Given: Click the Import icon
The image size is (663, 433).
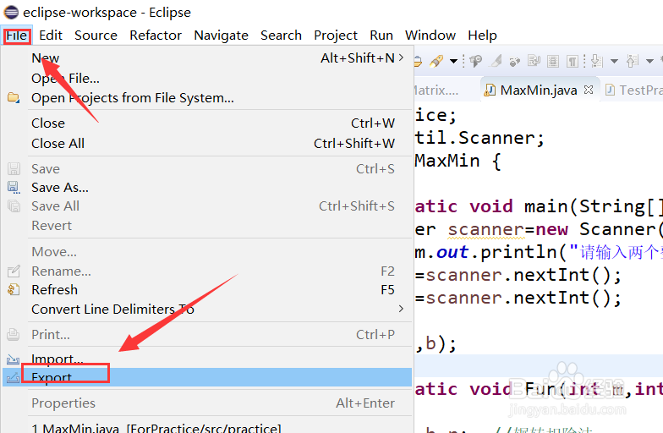Looking at the screenshot, I should click(13, 359).
